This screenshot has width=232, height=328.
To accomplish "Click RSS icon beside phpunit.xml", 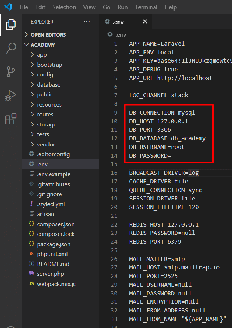I will point(31,254).
